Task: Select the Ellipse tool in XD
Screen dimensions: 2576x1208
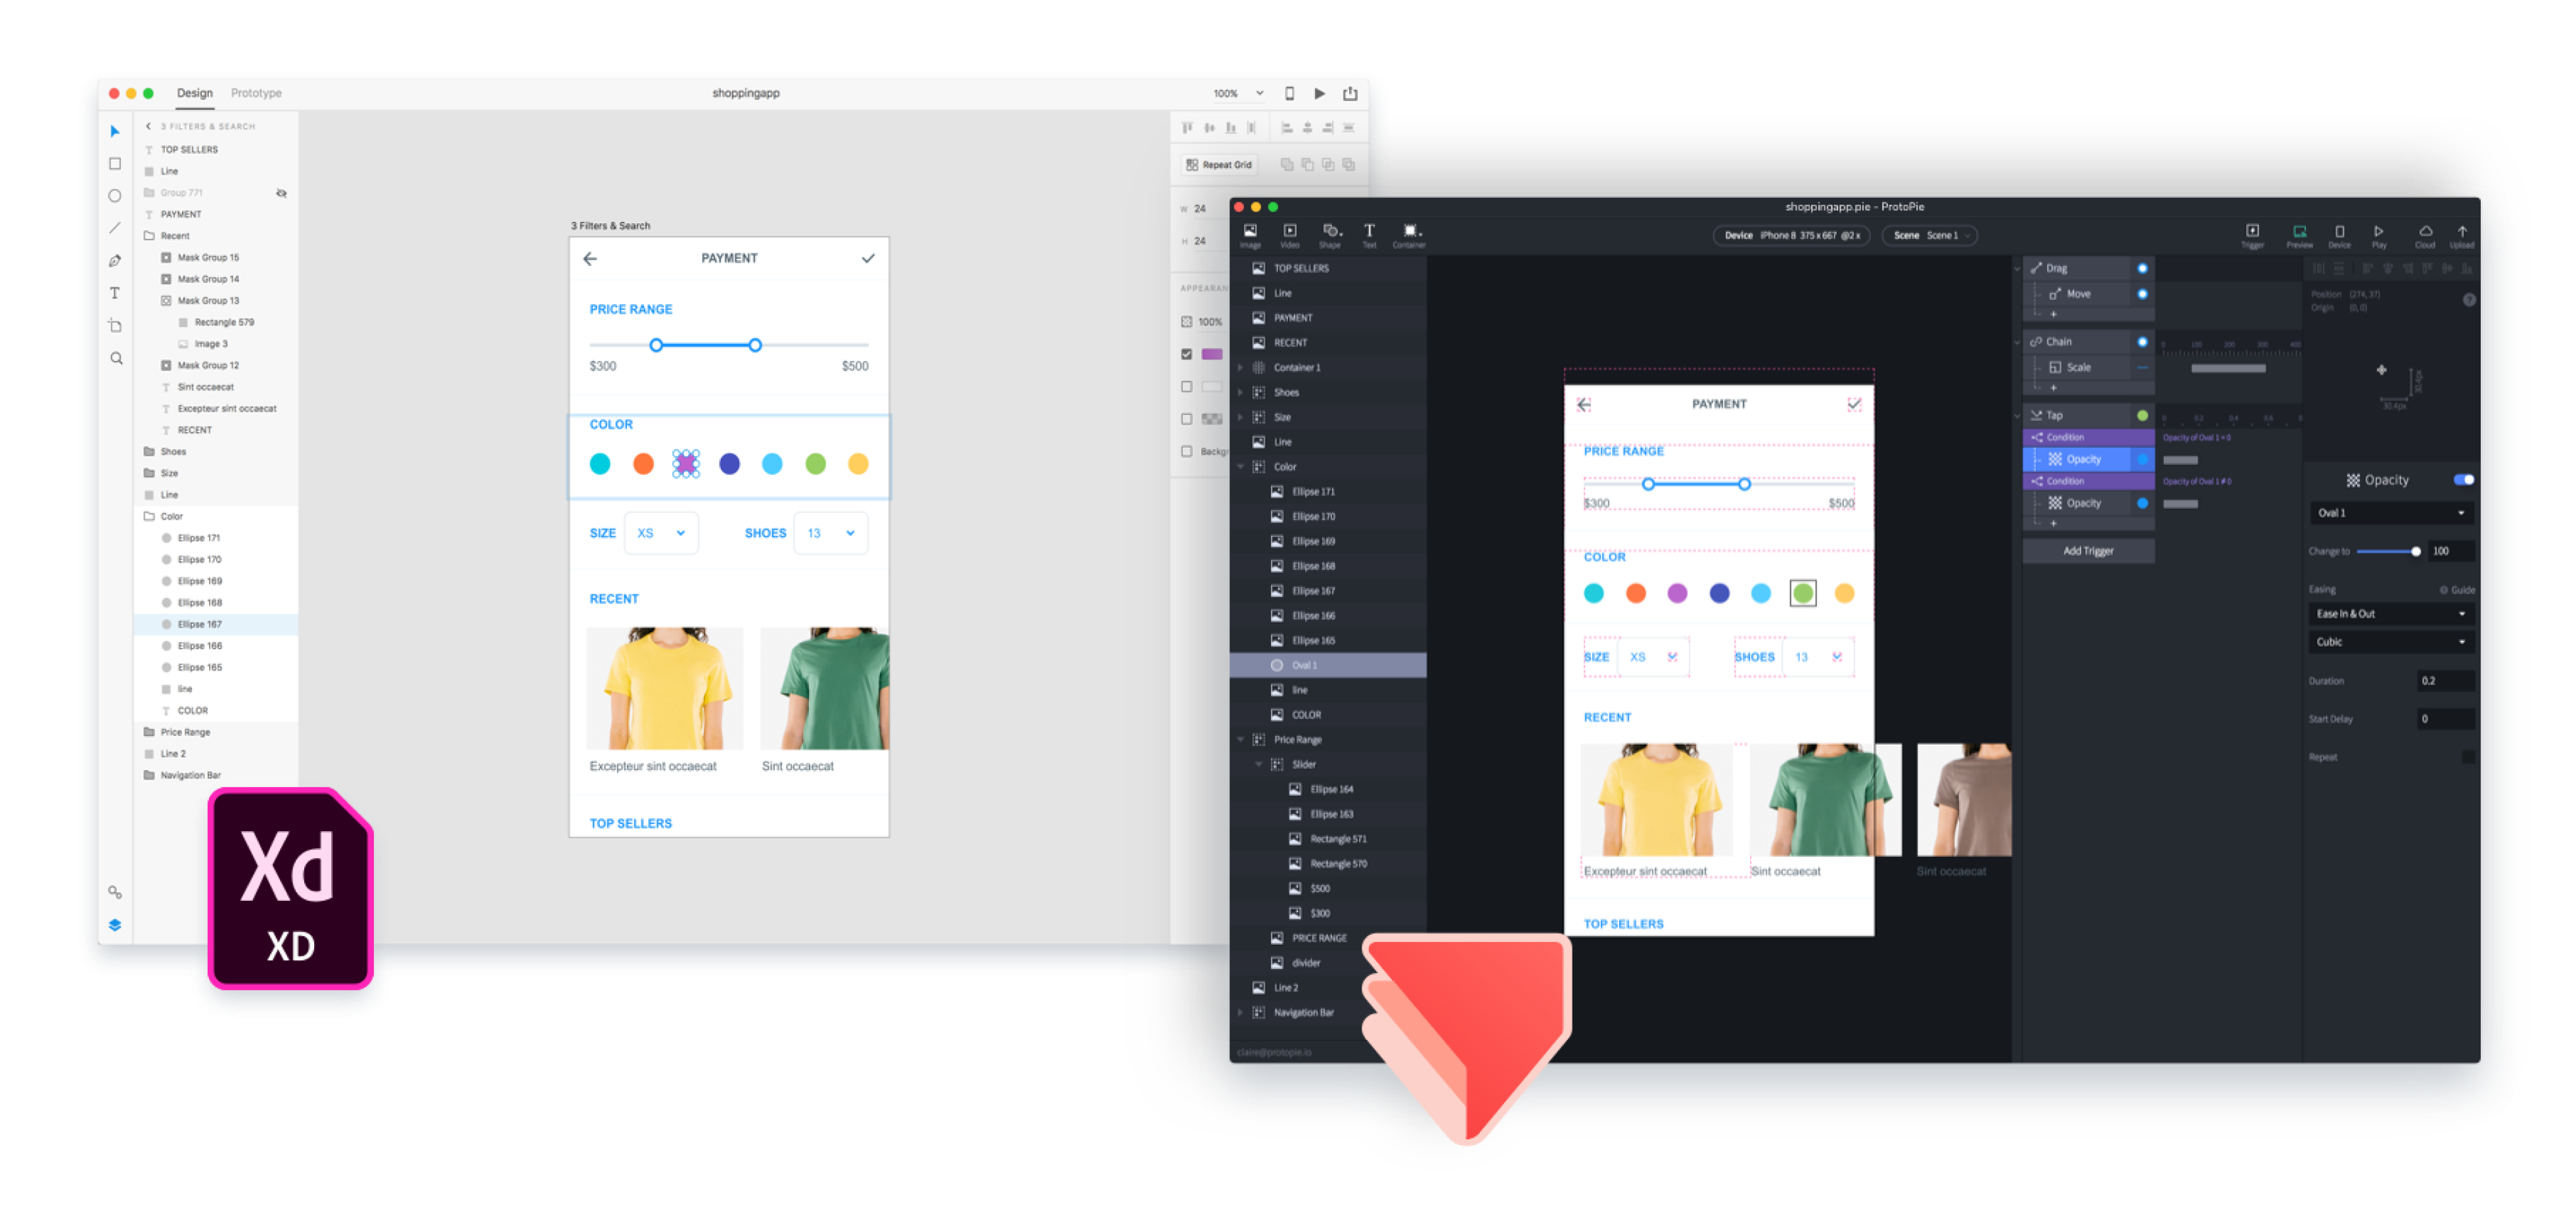Action: coord(115,196)
